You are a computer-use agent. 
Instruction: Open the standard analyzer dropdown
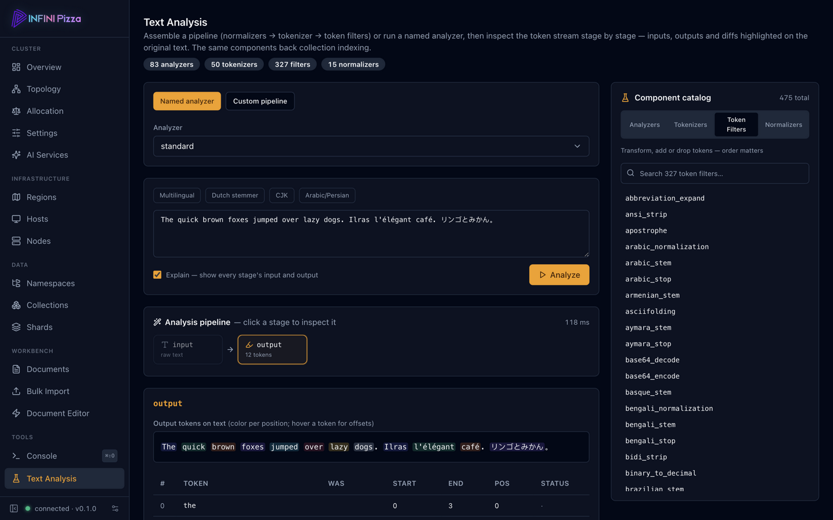click(x=371, y=146)
